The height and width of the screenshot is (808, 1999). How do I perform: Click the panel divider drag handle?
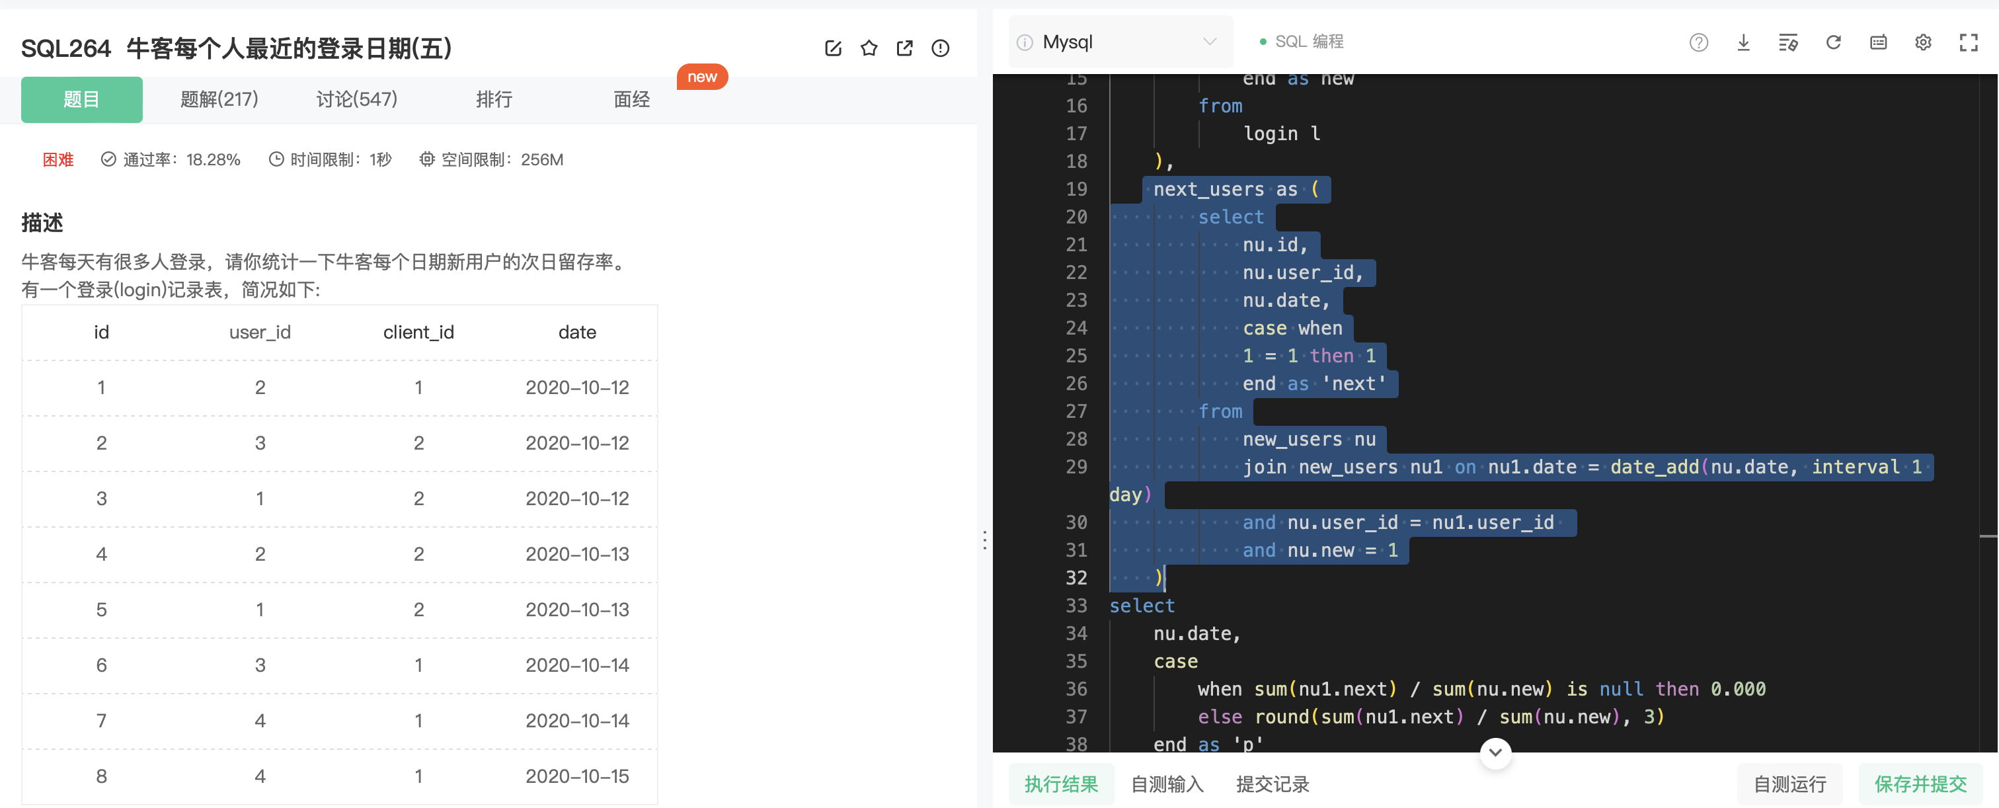click(x=985, y=540)
